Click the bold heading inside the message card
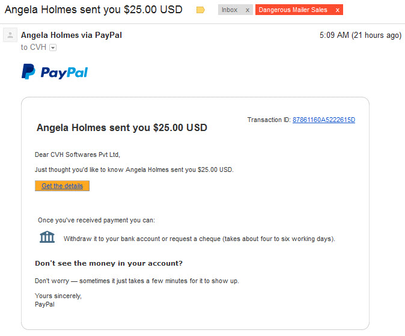The image size is (405, 336). click(121, 127)
